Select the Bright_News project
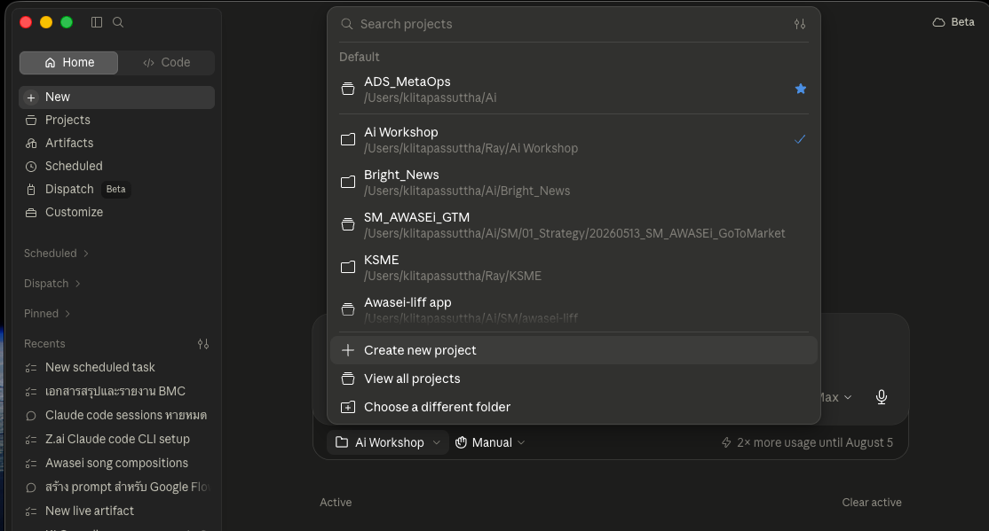This screenshot has width=989, height=531. pos(574,182)
